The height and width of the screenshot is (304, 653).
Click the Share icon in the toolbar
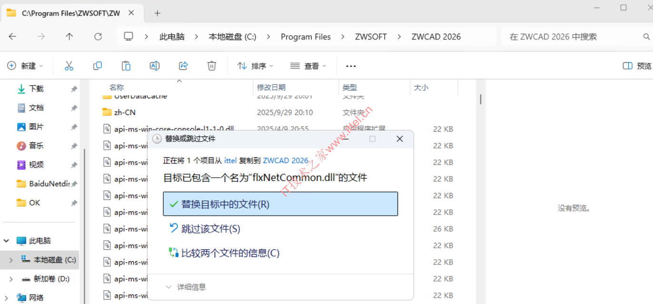pyautogui.click(x=183, y=66)
